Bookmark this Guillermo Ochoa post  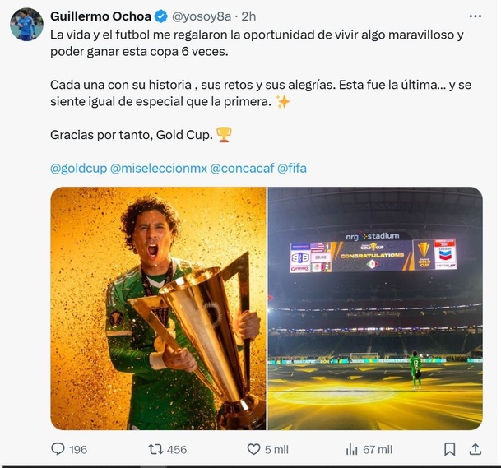click(450, 449)
